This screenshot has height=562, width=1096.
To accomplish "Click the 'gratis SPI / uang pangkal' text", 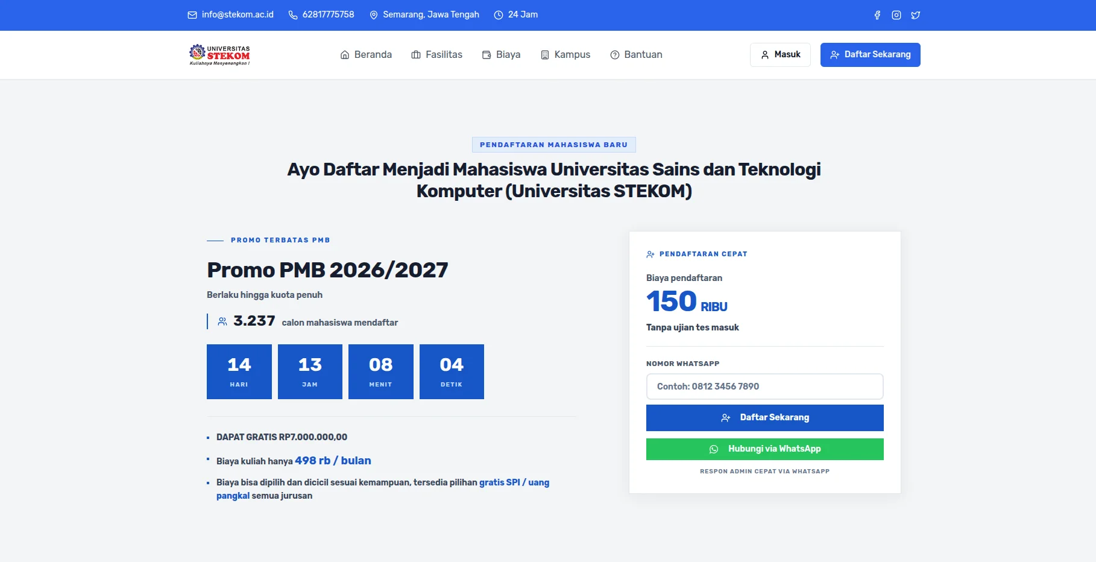I will click(x=514, y=482).
